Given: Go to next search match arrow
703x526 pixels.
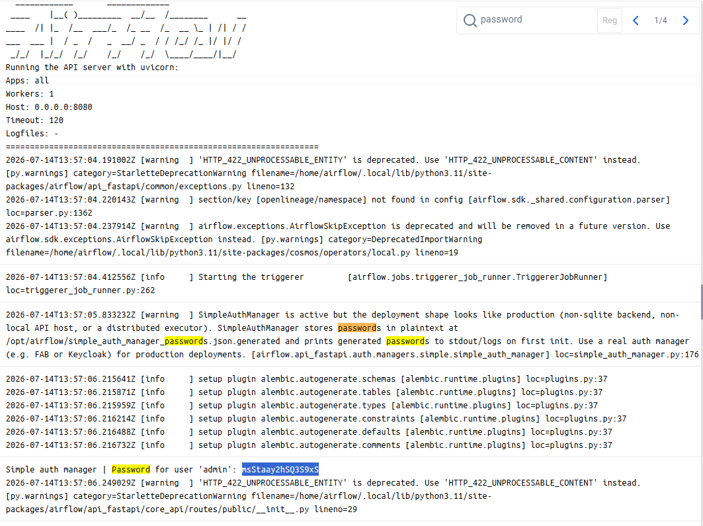Looking at the screenshot, I should pos(685,20).
